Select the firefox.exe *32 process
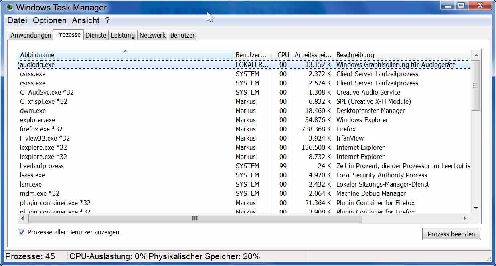This screenshot has width=496, height=266. (x=244, y=129)
